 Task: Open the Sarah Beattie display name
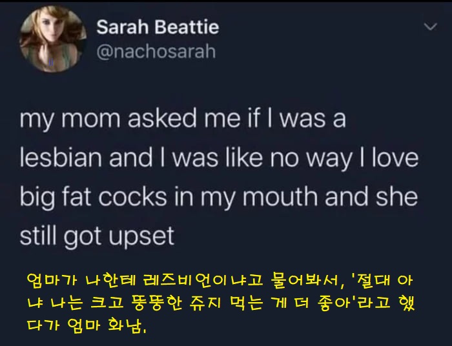pos(158,28)
